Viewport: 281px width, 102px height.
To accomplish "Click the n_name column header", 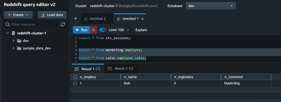I will (146, 77).
